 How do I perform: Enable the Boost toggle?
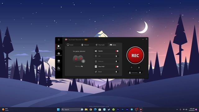point(117,72)
